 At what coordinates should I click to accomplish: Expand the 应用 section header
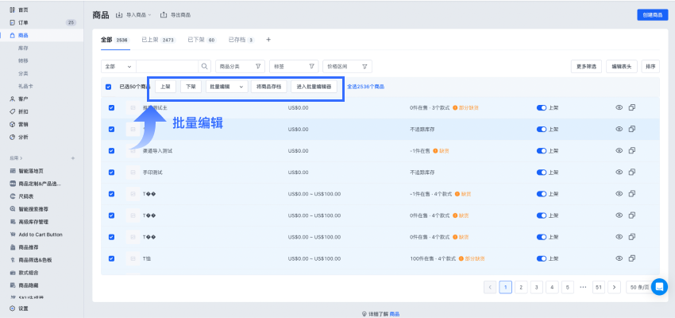coord(17,158)
